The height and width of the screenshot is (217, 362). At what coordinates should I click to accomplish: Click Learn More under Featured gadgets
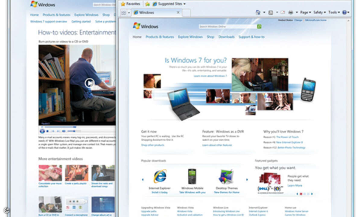tap(295, 186)
